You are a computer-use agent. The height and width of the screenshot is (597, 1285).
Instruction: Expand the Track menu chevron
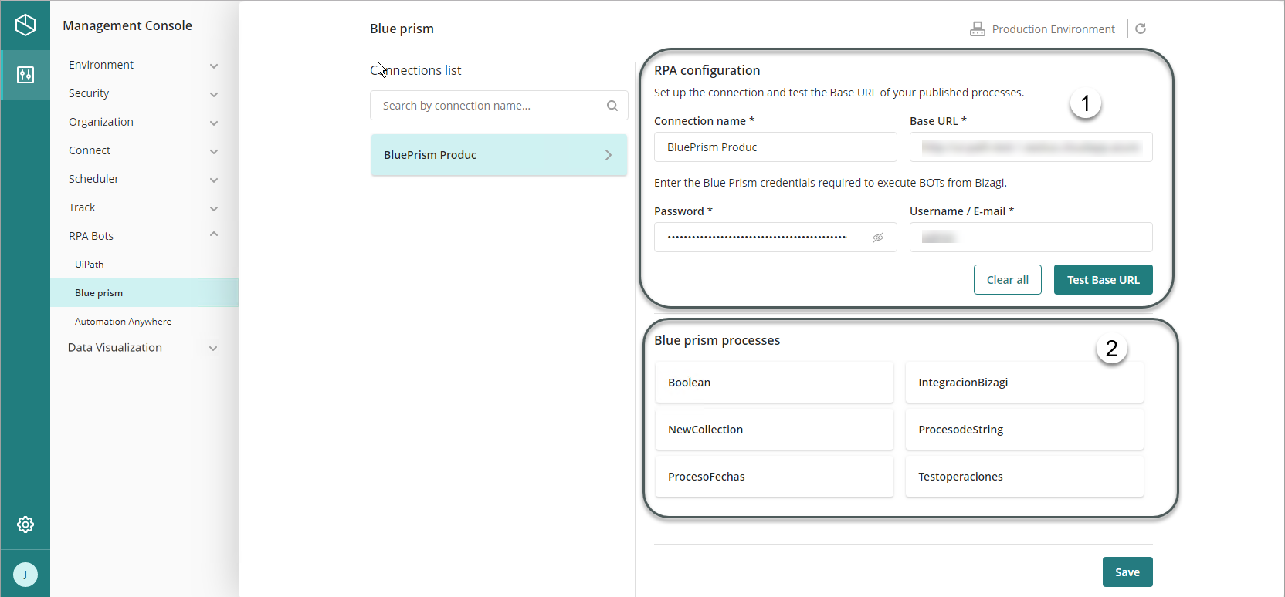click(x=214, y=208)
